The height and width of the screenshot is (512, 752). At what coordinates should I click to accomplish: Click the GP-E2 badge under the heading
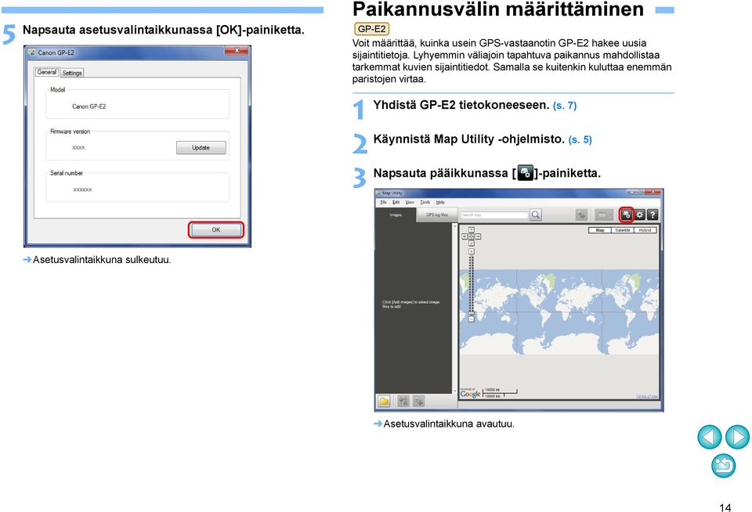coord(371,29)
